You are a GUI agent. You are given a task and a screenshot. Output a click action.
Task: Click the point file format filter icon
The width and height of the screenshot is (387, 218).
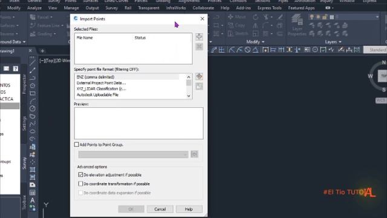click(199, 86)
